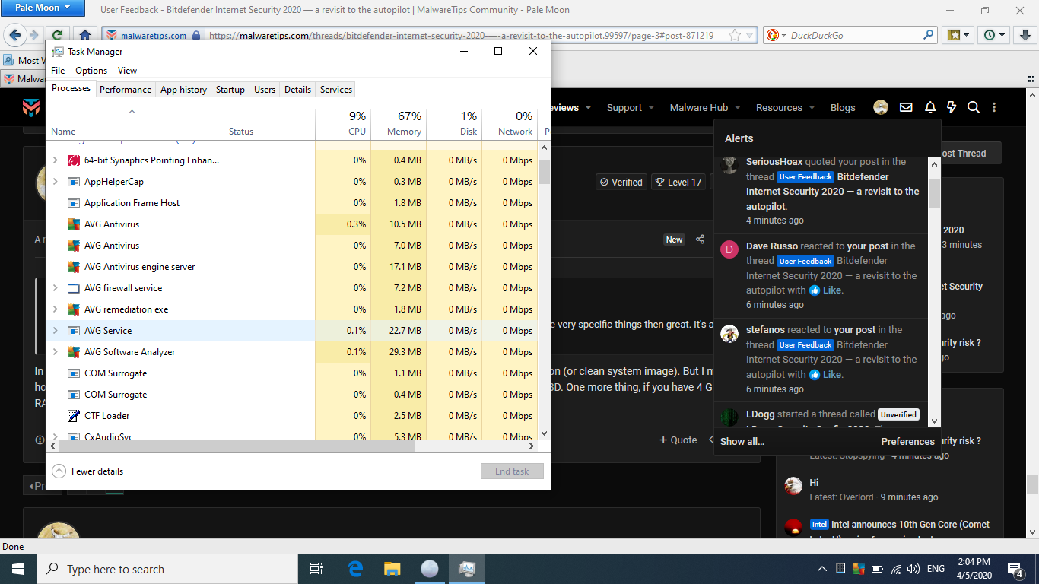Switch to the Startup tab
This screenshot has height=584, width=1039.
click(x=230, y=90)
